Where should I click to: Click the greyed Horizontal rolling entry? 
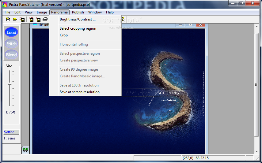[85, 44]
